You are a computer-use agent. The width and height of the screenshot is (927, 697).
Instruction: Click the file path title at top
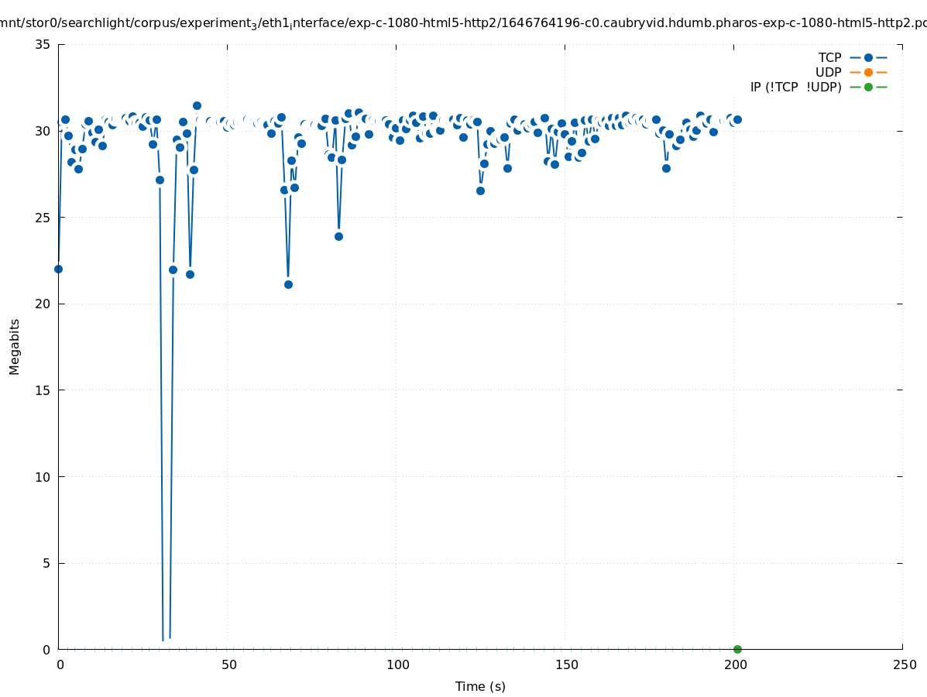463,23
